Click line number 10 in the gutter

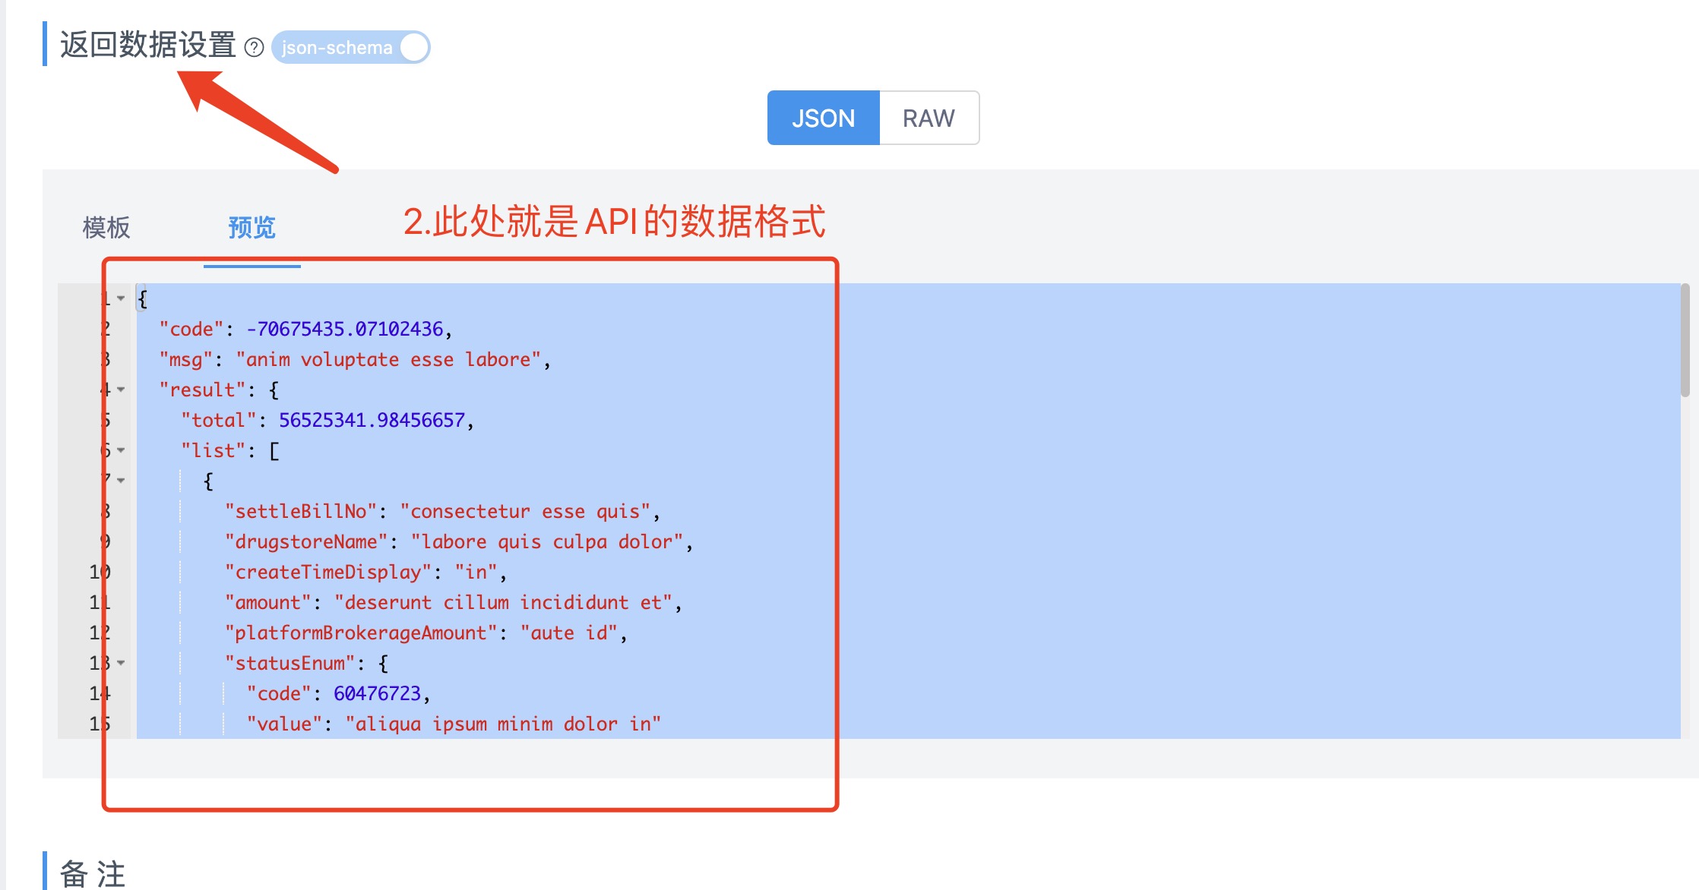(x=100, y=572)
